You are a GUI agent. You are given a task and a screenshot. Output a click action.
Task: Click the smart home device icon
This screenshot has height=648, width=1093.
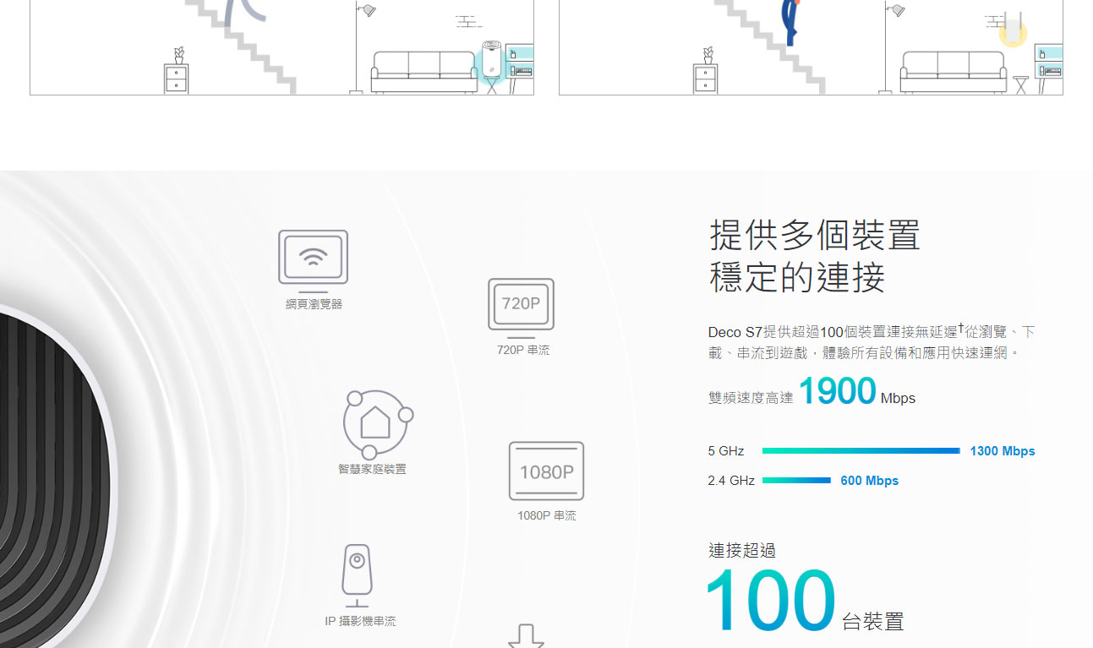click(x=377, y=425)
